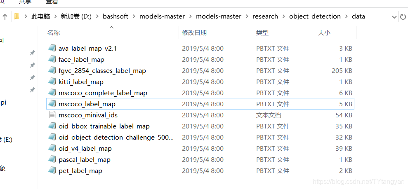Screen dimensions: 408x189
Task: Navigate to 此电脑 in the address bar
Action: [40, 16]
